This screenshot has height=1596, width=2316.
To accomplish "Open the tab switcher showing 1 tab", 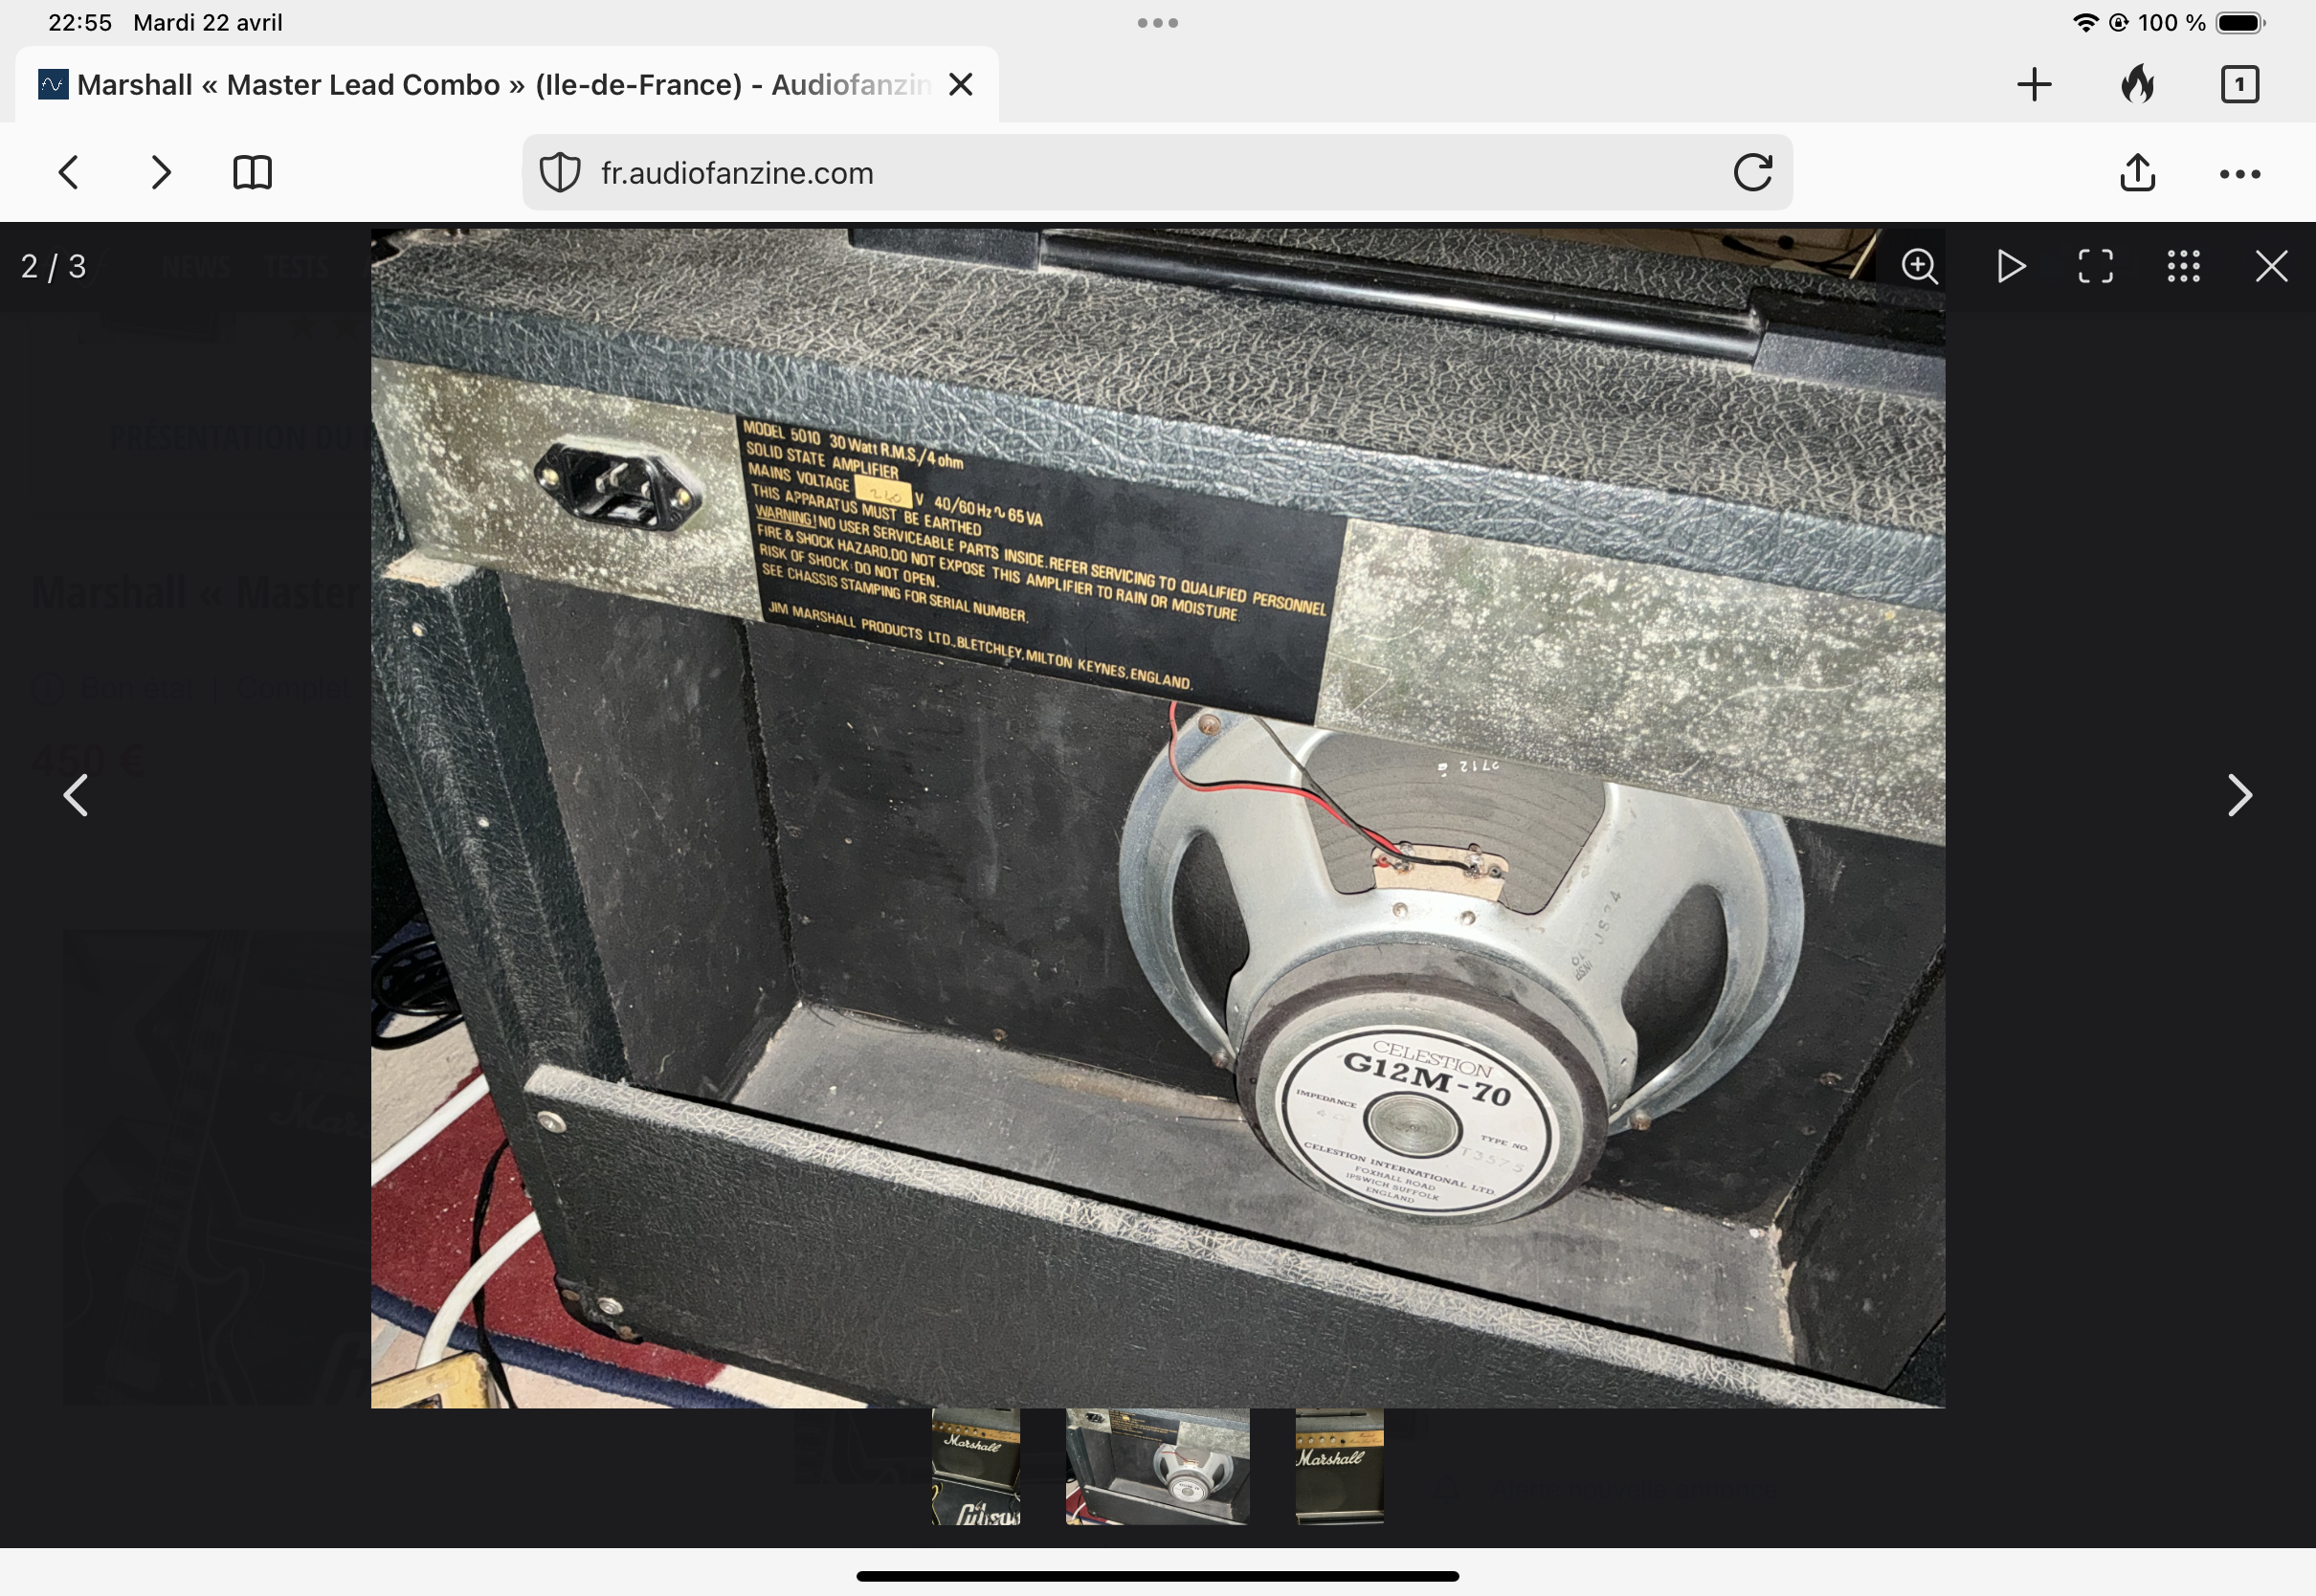I will (x=2239, y=85).
